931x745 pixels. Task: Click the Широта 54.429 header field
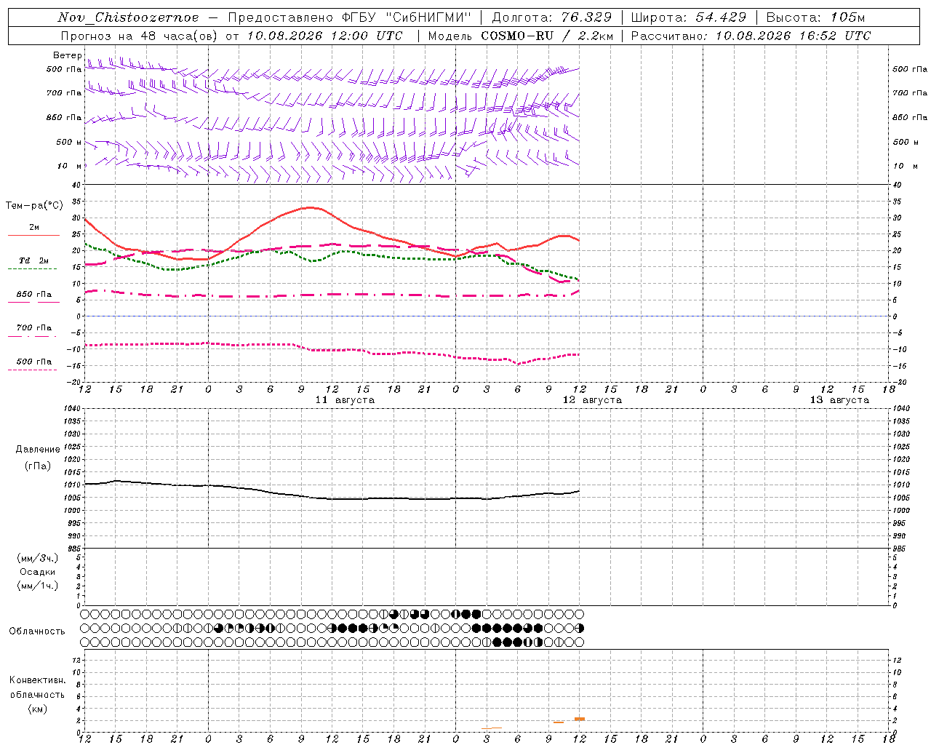click(689, 17)
